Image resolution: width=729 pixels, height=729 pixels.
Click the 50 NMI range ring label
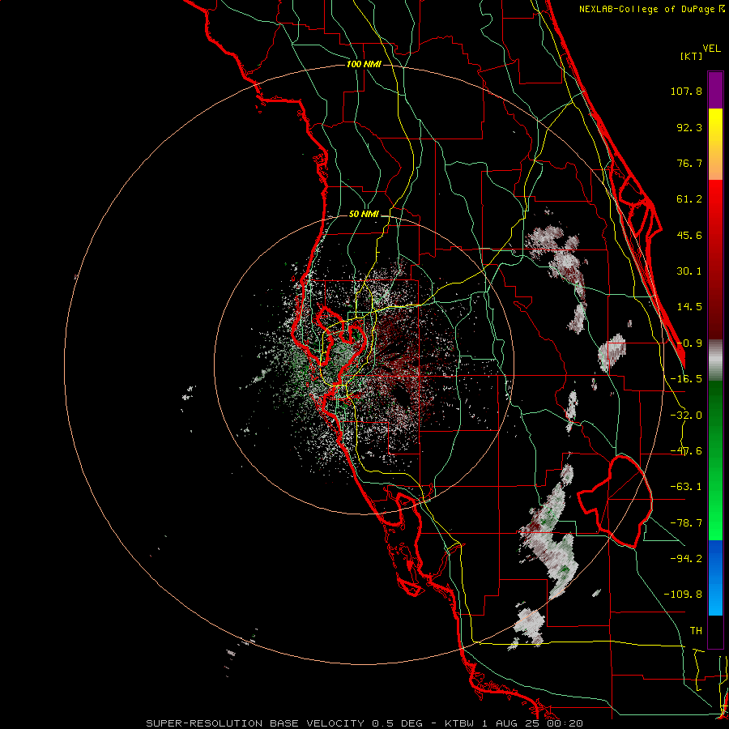tap(364, 215)
